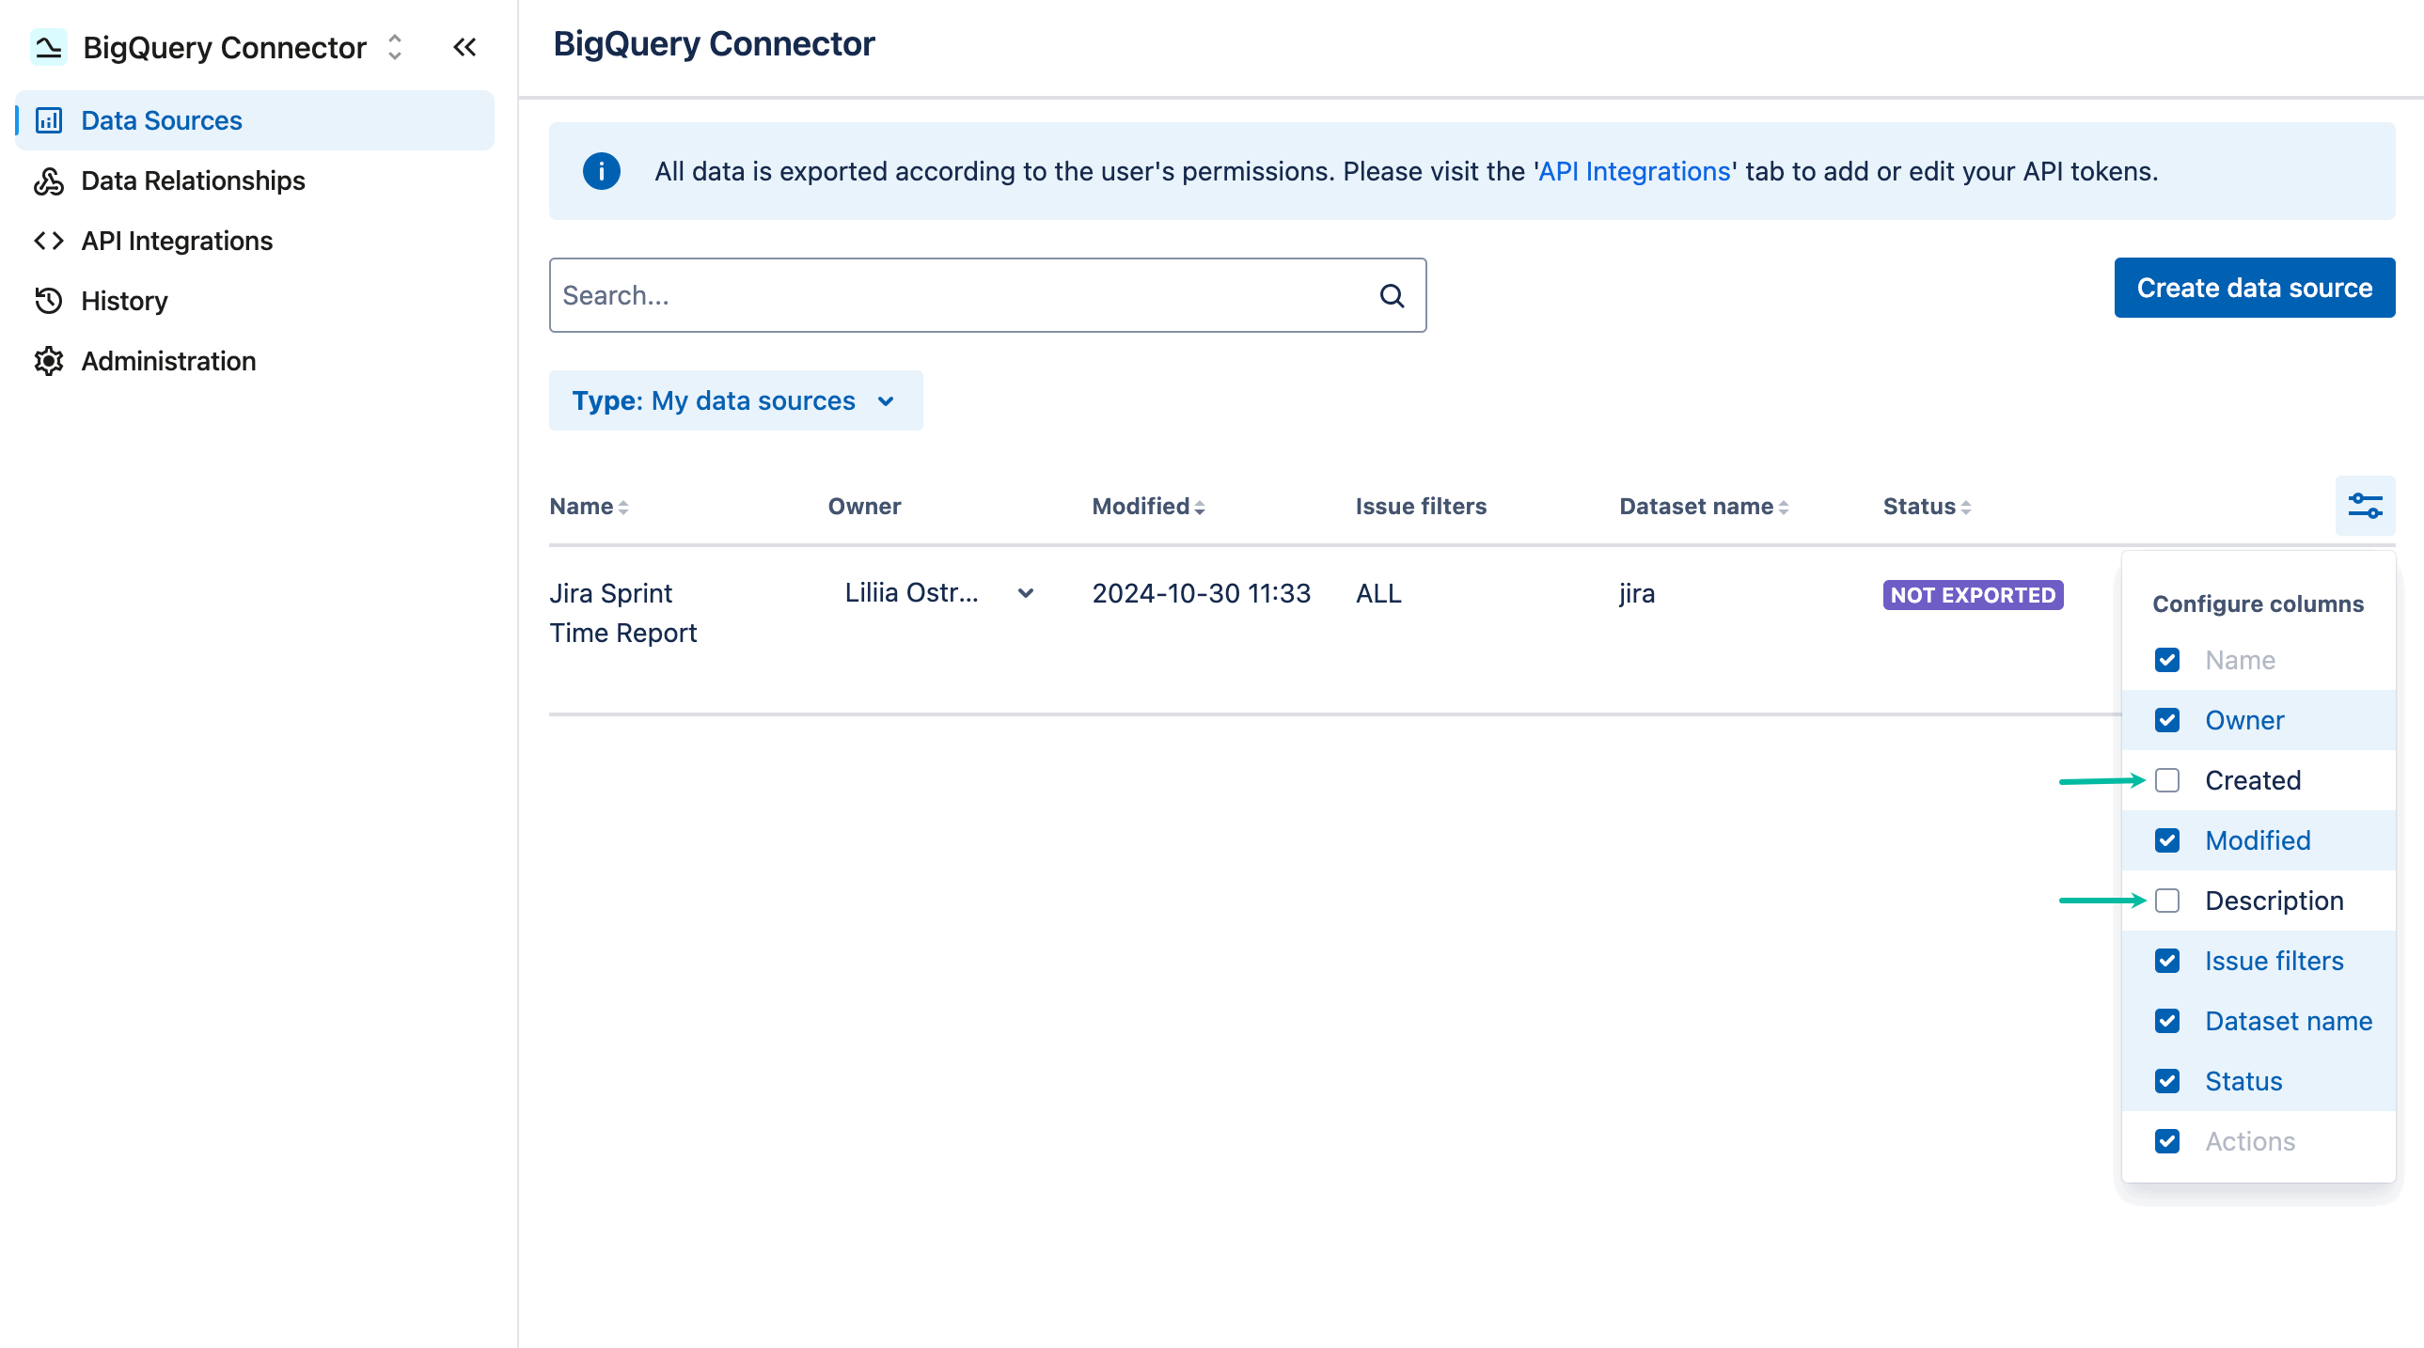Open the Configure columns filter icon

pyautogui.click(x=2365, y=505)
